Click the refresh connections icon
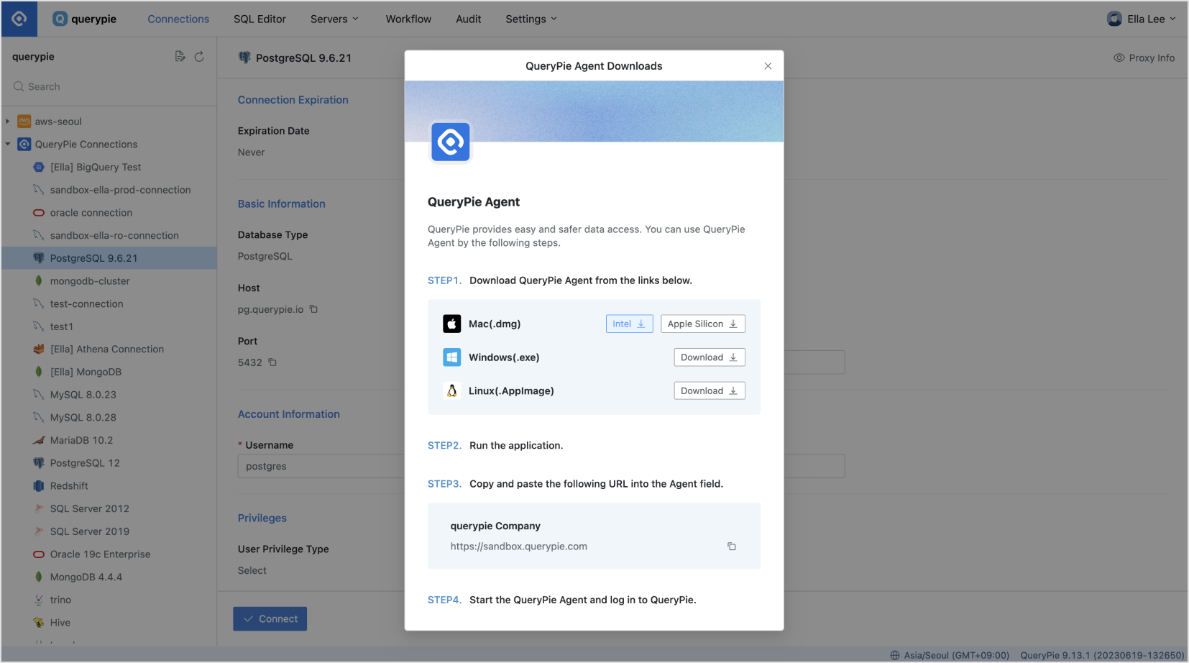This screenshot has width=1189, height=663. 199,56
